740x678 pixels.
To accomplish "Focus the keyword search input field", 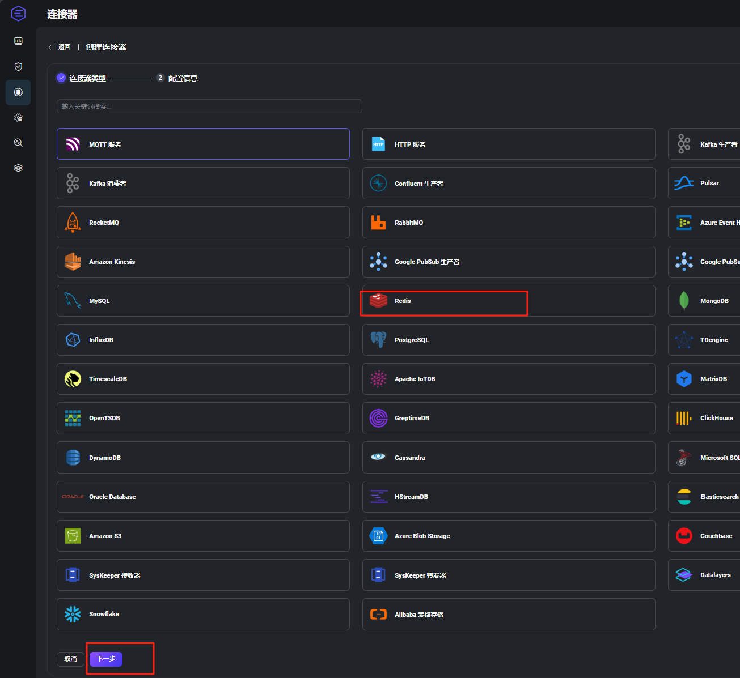I will [209, 106].
